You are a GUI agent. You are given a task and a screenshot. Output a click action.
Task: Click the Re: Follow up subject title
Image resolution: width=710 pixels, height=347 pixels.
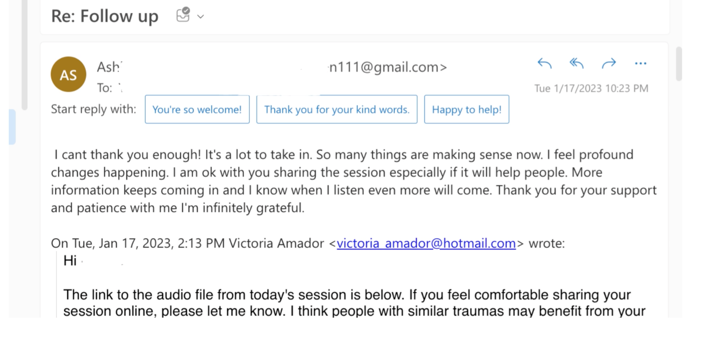point(105,16)
